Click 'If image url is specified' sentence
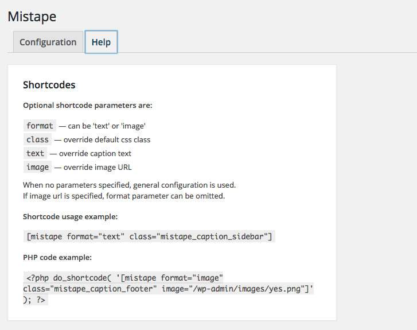 (x=124, y=196)
